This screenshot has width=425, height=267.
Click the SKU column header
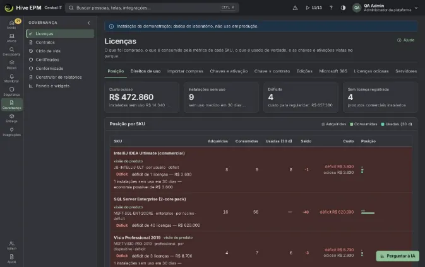coord(118,141)
